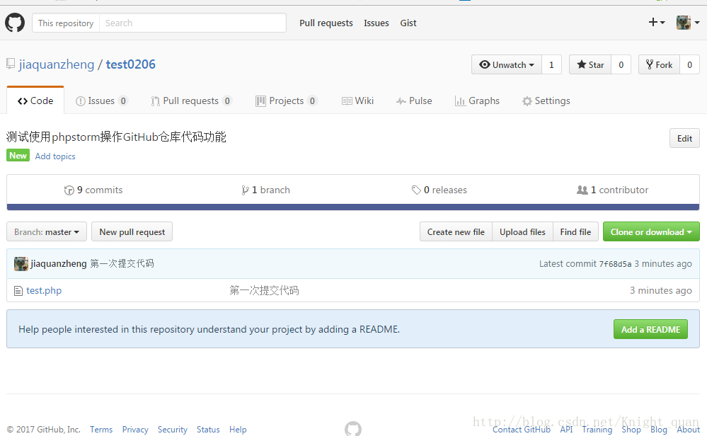Click Find file button
The image size is (707, 436).
[576, 231]
